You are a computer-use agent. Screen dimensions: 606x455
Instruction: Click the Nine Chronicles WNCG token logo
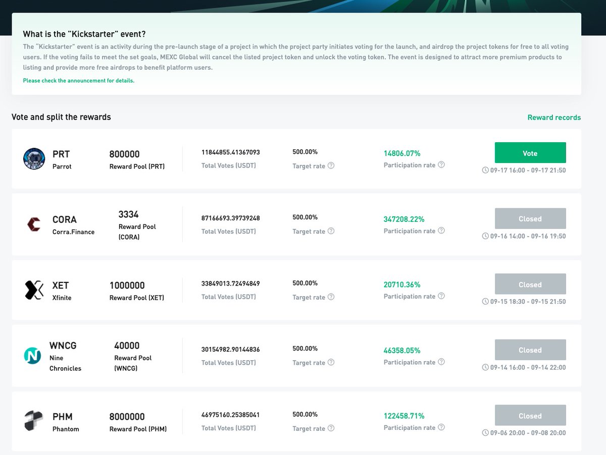click(x=33, y=356)
